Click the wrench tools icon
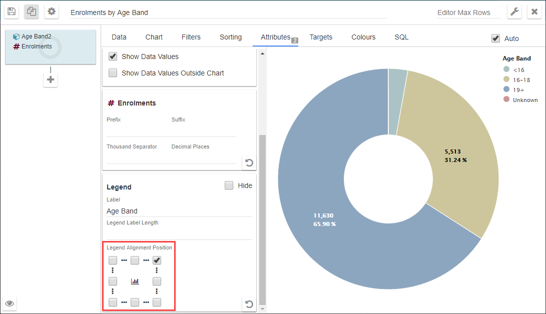Screen dimensions: 546x314 (x=514, y=12)
